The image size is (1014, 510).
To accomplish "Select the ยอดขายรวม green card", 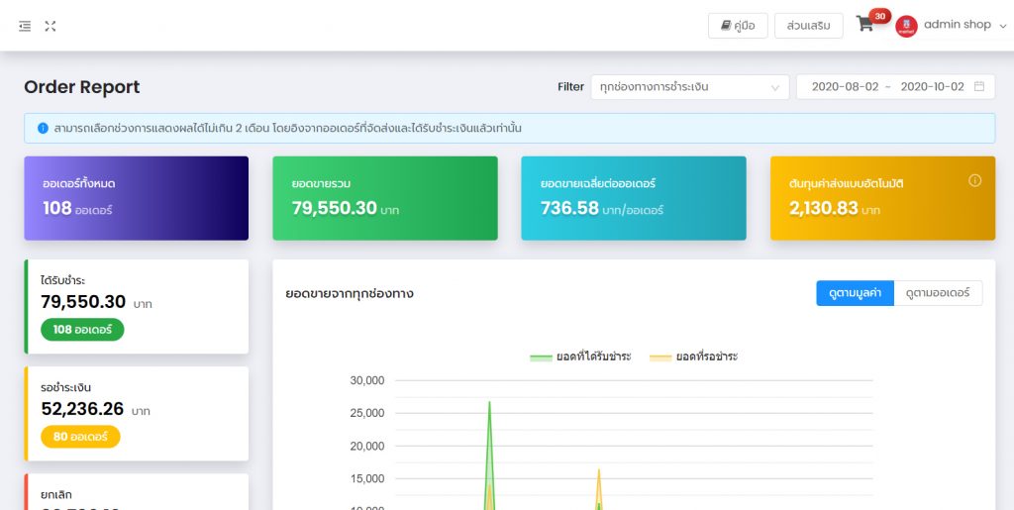I will pos(385,198).
